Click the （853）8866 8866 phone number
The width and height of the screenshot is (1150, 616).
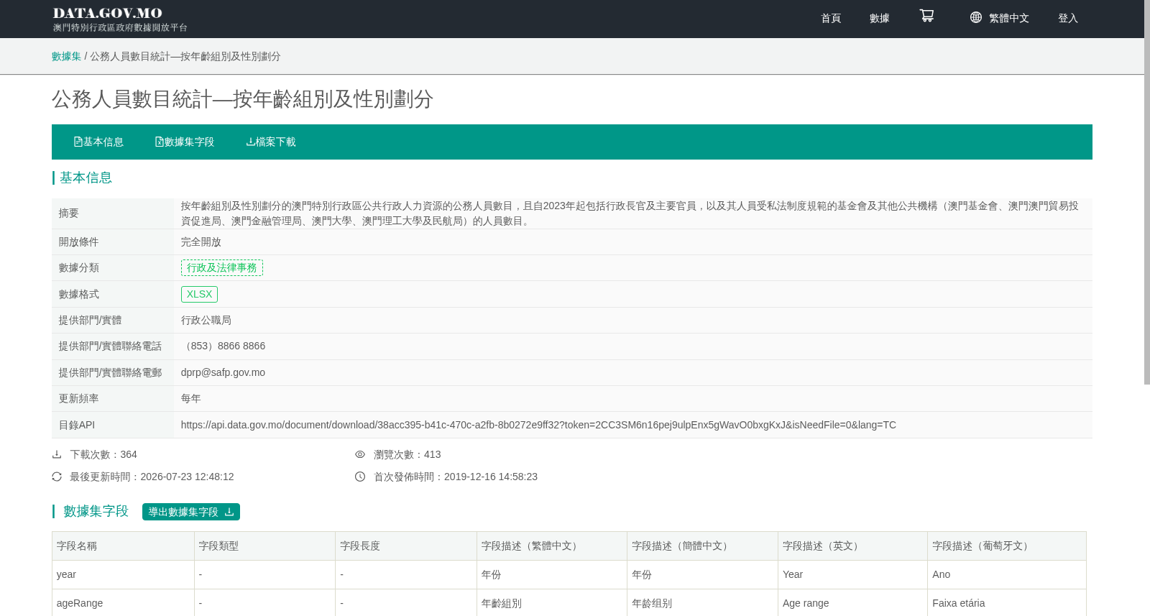(x=223, y=346)
